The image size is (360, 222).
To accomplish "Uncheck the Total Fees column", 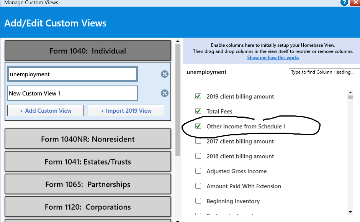I will (x=198, y=111).
